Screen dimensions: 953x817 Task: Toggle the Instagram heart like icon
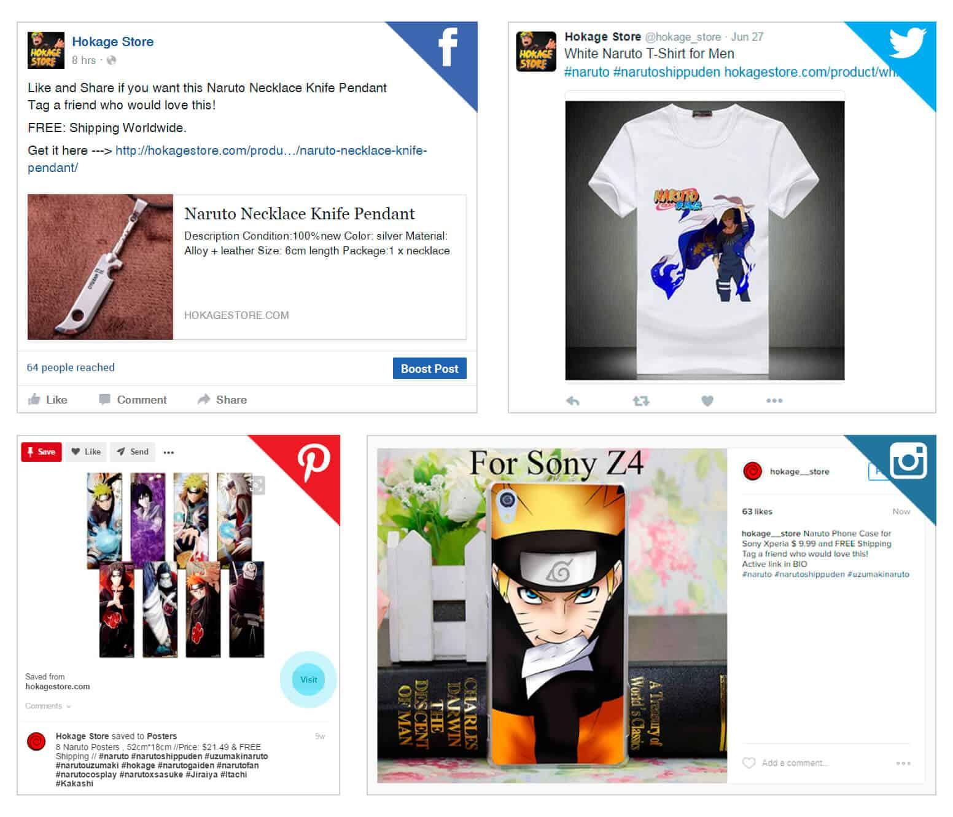point(749,763)
